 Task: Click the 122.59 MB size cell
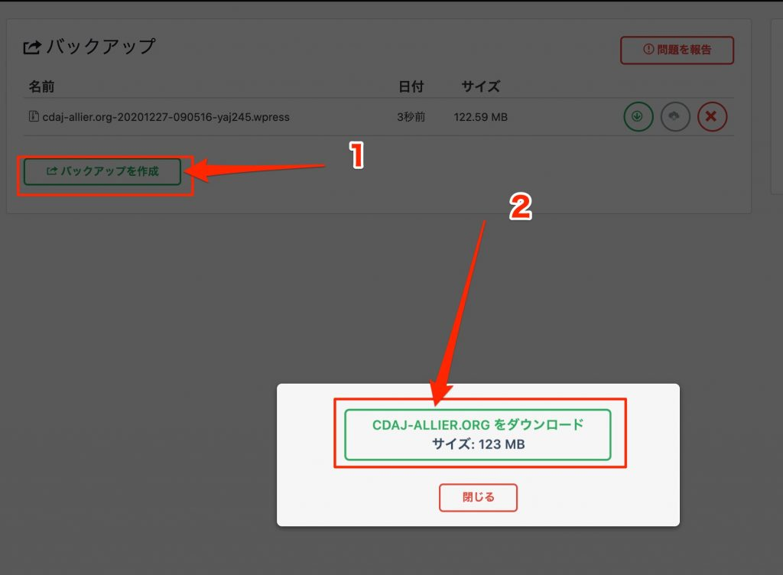click(480, 117)
